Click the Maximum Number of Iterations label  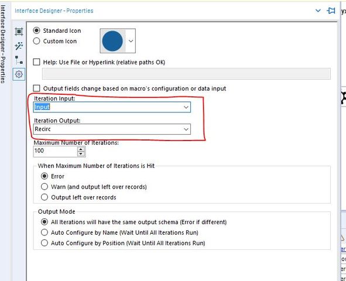tap(76, 143)
